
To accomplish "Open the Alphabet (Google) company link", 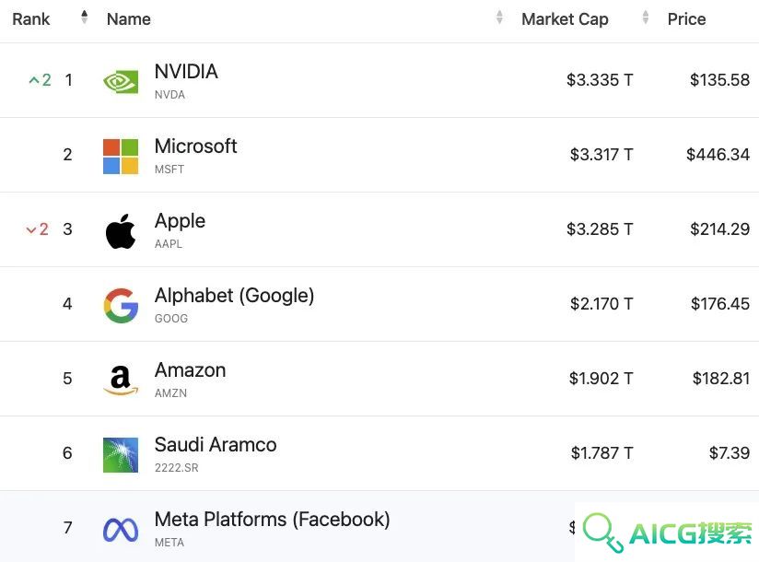I will 234,295.
